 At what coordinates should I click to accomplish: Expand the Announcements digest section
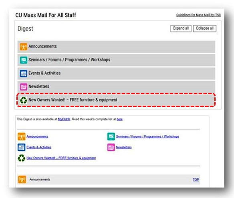pos(116,47)
